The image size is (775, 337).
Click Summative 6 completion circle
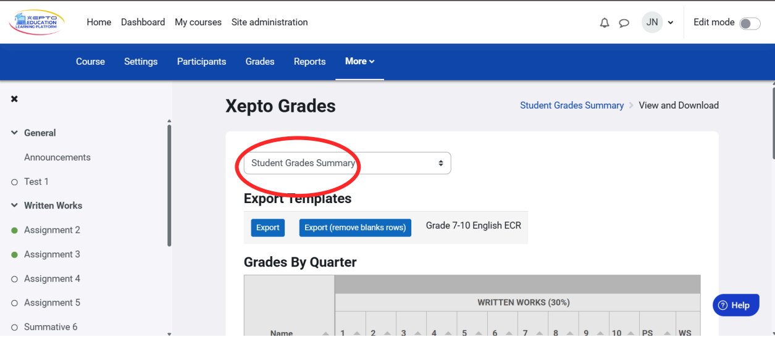[14, 327]
